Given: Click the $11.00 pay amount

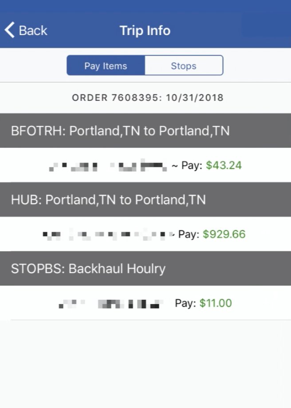Looking at the screenshot, I should (216, 303).
